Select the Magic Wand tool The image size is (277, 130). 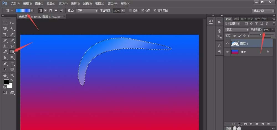tap(12, 28)
